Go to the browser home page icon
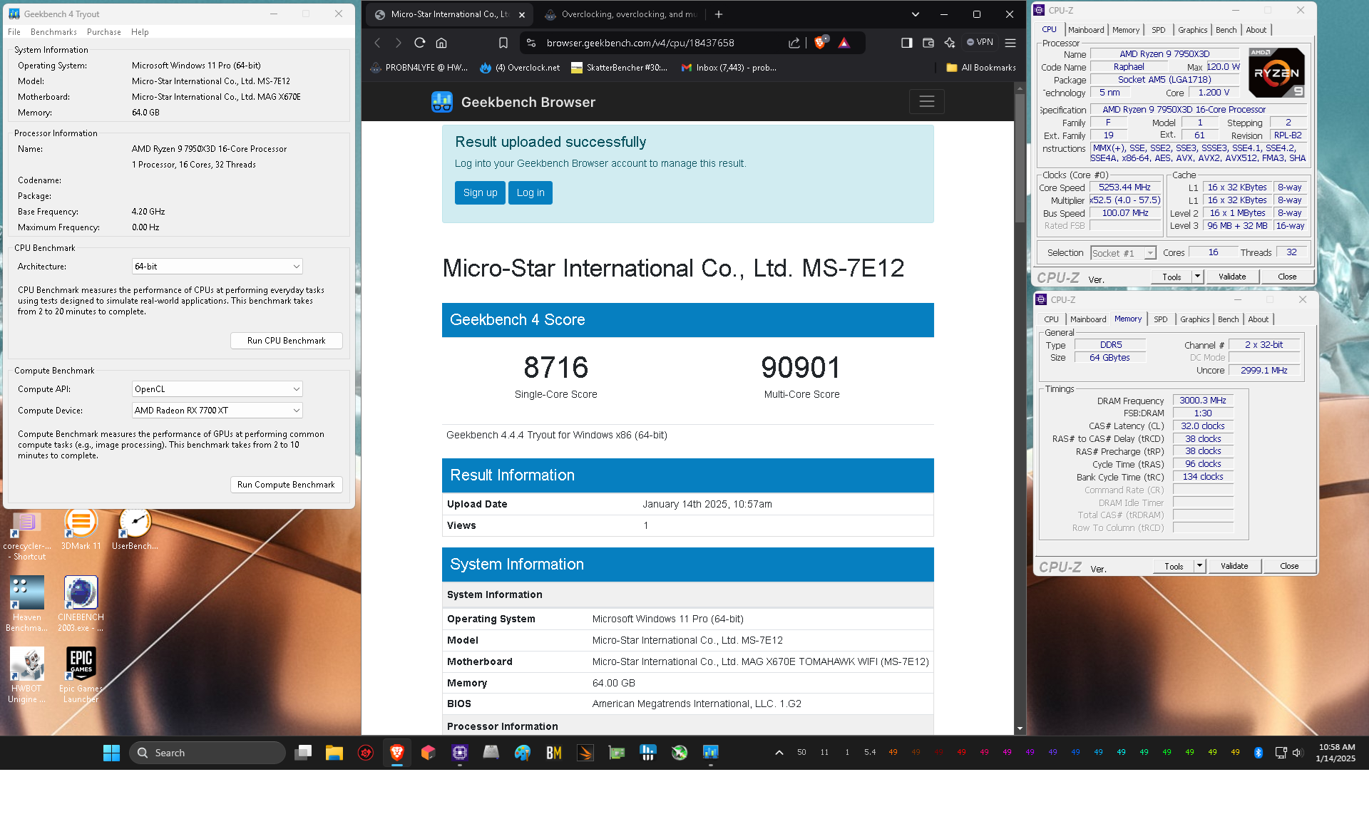 click(x=441, y=43)
